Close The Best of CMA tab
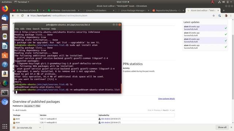Viewport: 234px width, 131px height. [x=44, y=11]
